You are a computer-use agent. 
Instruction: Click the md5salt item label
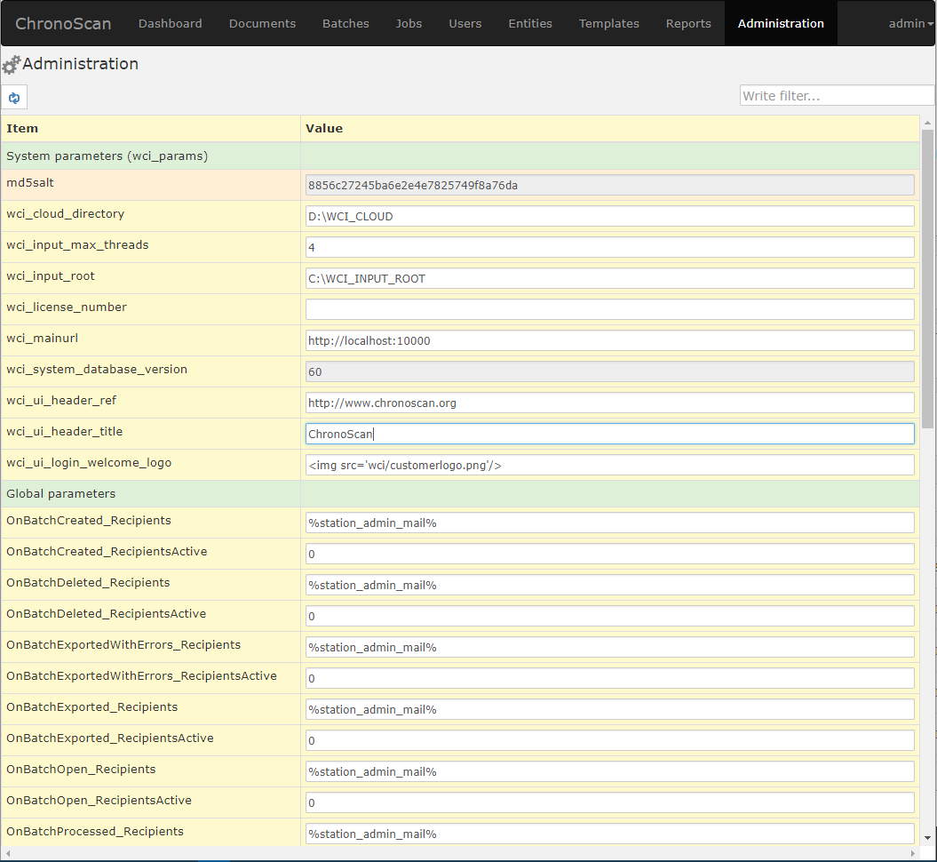[x=30, y=183]
